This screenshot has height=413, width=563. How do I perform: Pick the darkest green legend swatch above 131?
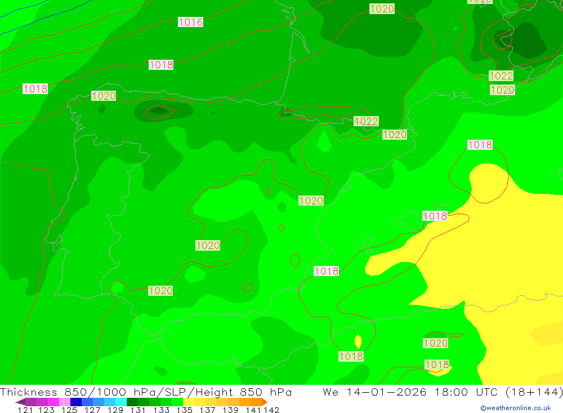(x=132, y=402)
